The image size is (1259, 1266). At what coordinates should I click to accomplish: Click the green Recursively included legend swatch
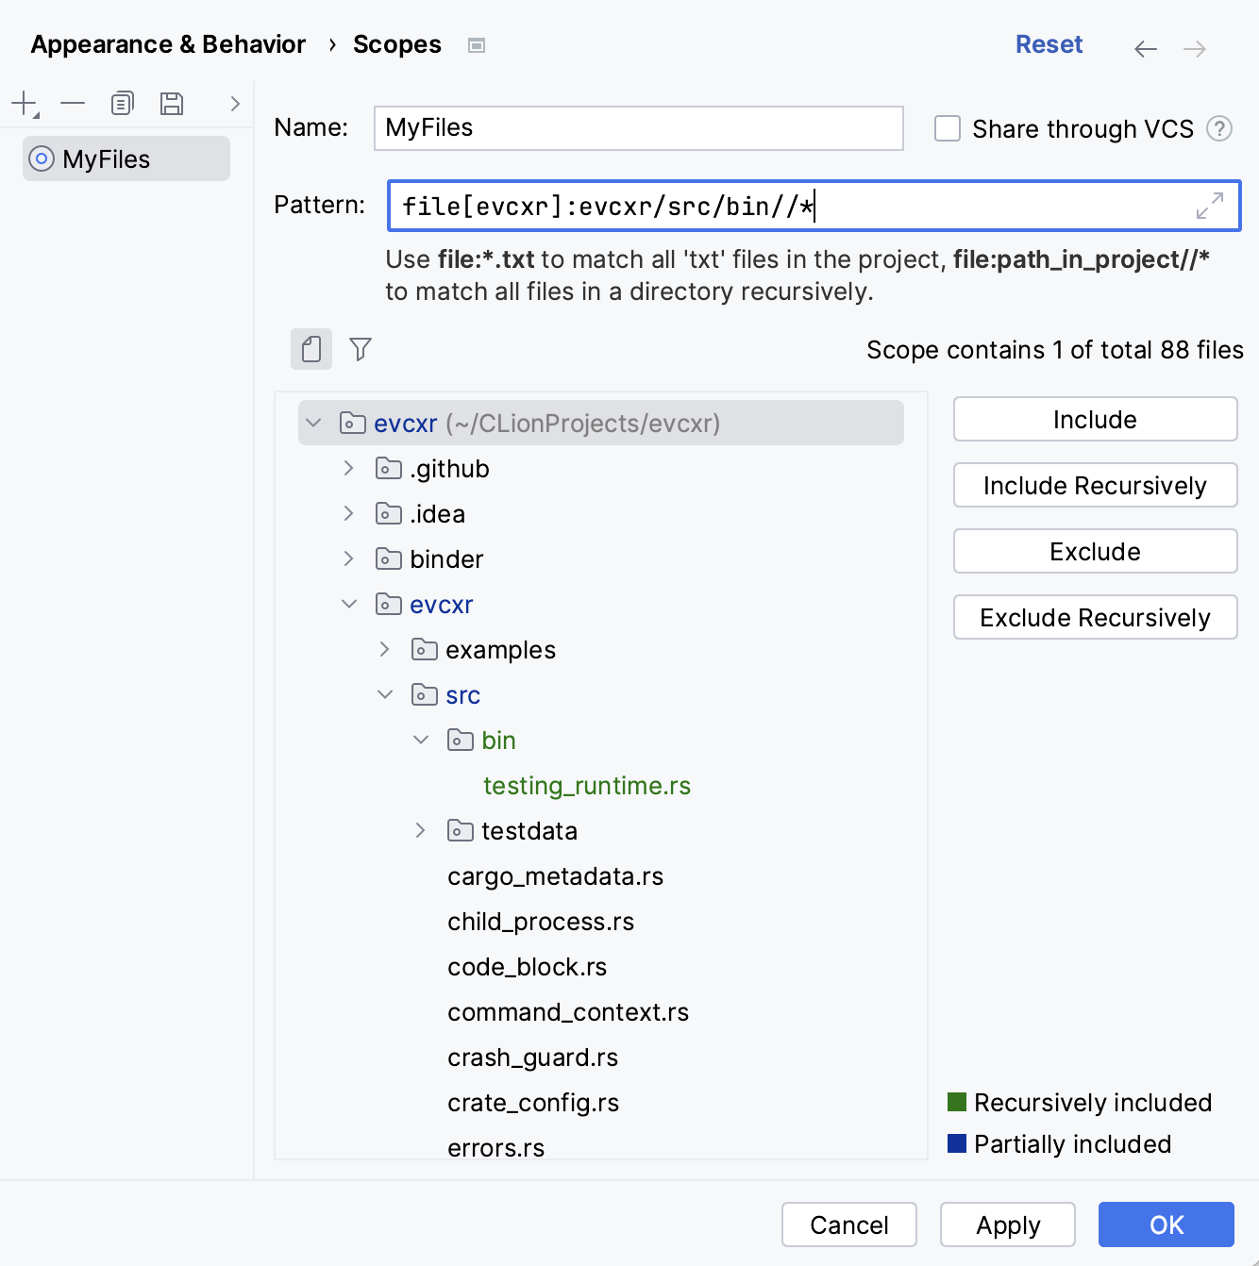tap(957, 1102)
